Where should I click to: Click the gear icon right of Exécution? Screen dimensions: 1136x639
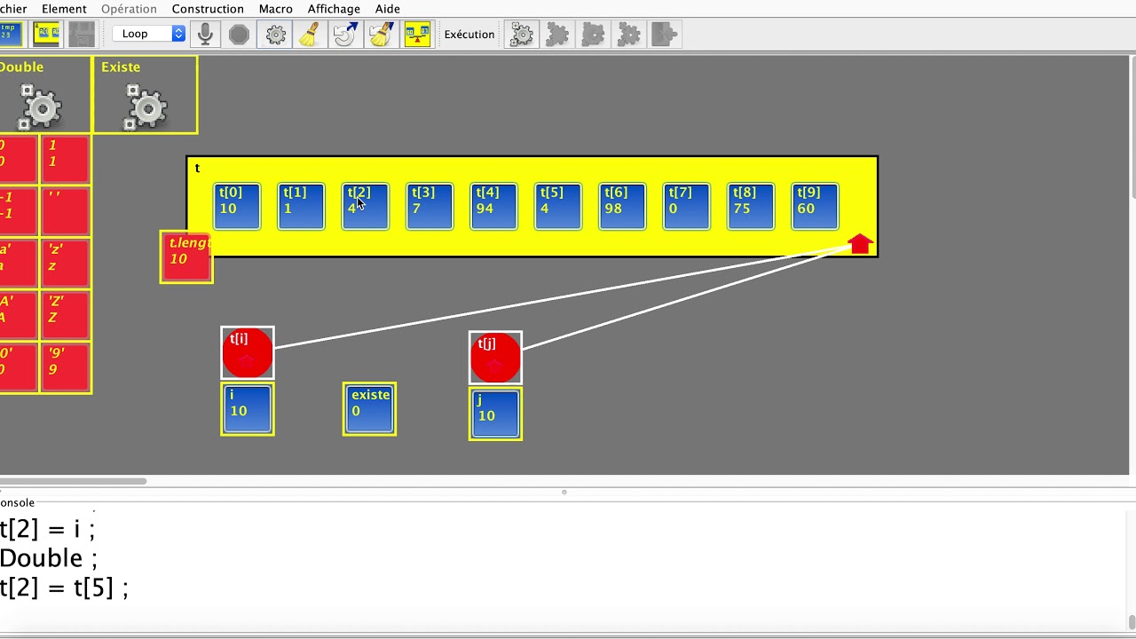522,35
